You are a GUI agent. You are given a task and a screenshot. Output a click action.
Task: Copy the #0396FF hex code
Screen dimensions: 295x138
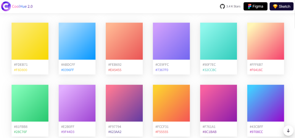coord(68,70)
